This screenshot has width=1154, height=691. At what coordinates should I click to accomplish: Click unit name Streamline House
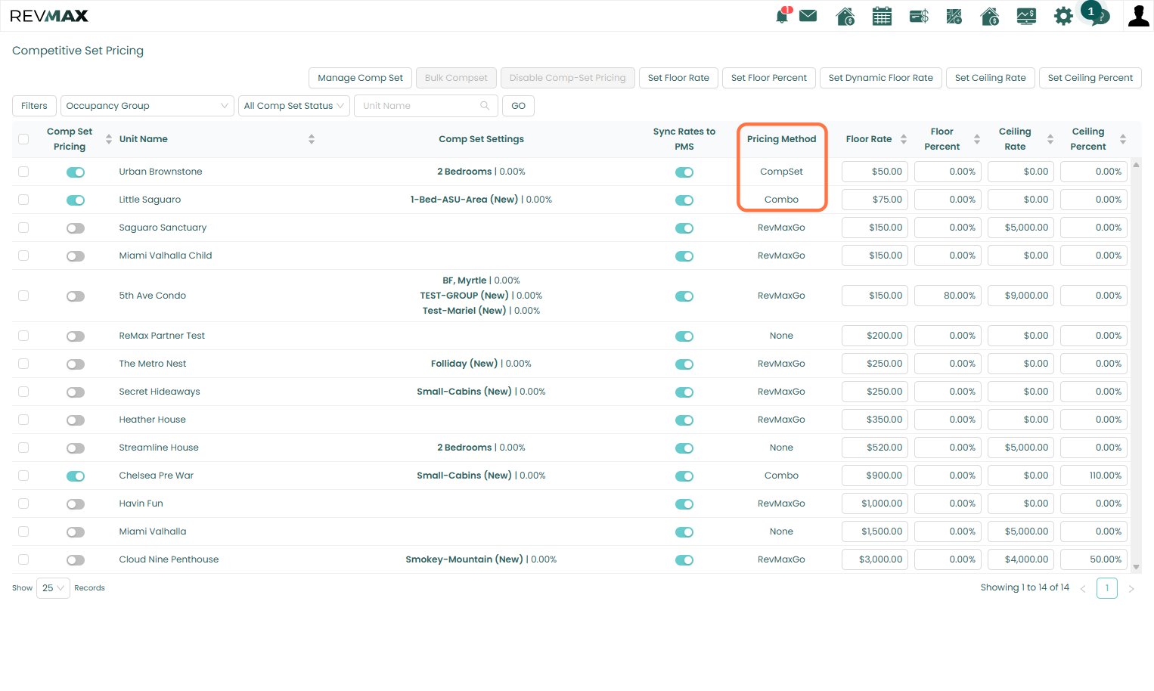tap(159, 448)
